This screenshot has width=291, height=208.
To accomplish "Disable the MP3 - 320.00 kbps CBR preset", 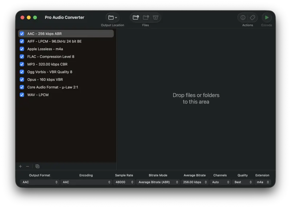I will pyautogui.click(x=22, y=64).
